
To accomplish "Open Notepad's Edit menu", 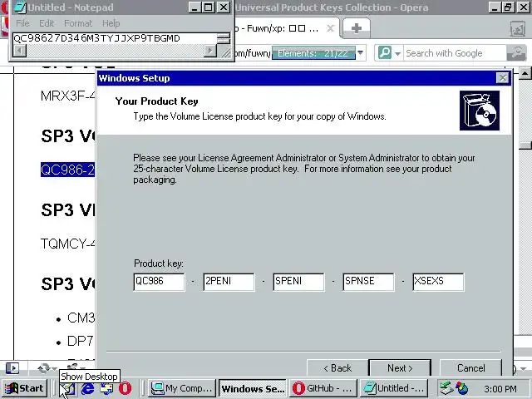I will pos(47,23).
